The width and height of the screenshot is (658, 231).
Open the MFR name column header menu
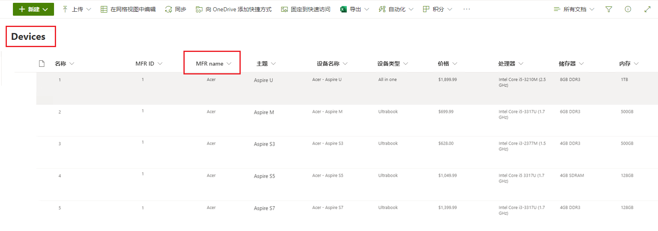[x=214, y=64]
